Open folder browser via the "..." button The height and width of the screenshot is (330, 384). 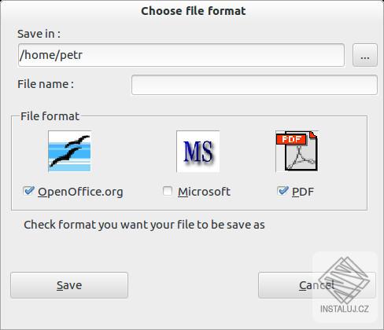[365, 55]
